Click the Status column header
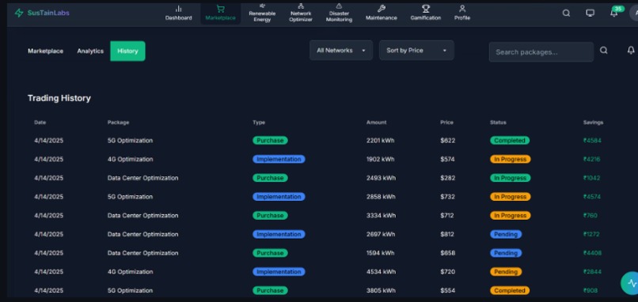This screenshot has height=302, width=638. [498, 123]
